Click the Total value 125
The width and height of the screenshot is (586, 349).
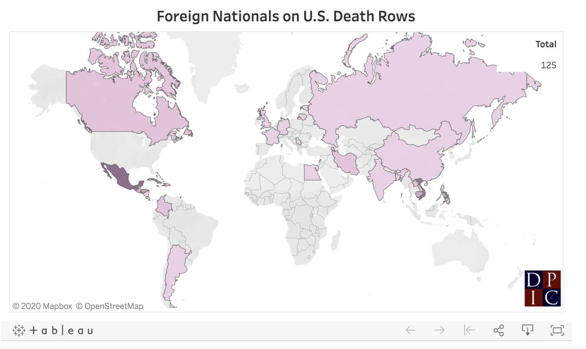[x=548, y=65]
